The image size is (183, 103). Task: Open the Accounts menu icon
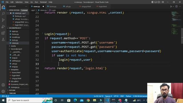click(x=3, y=85)
